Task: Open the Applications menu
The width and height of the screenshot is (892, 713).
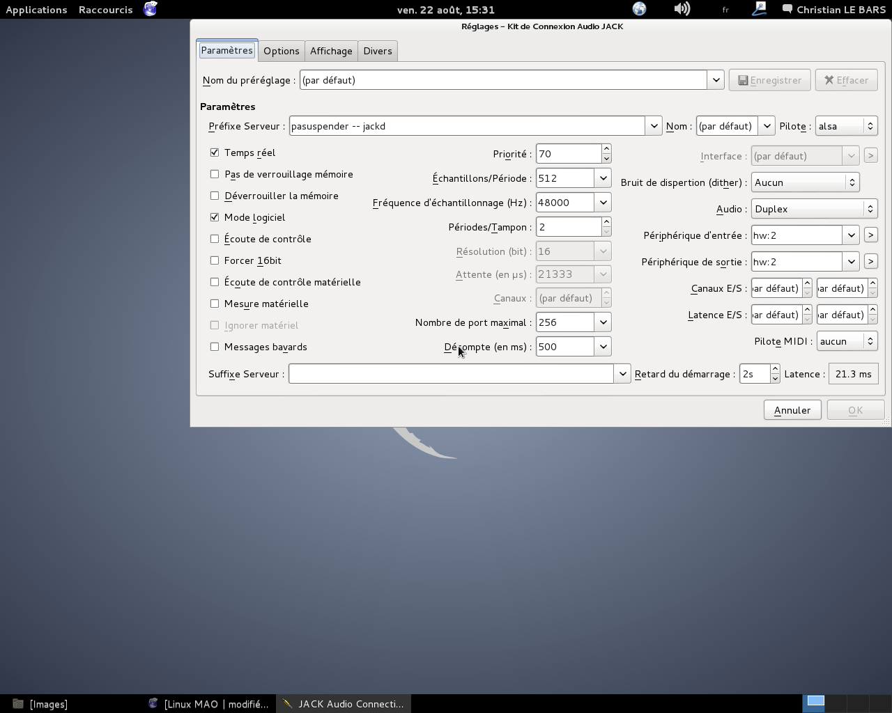Action: tap(36, 10)
